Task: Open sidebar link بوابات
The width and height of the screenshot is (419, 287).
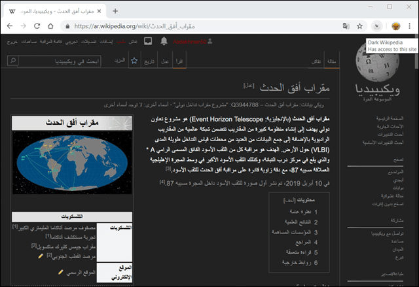Action: 398,188
